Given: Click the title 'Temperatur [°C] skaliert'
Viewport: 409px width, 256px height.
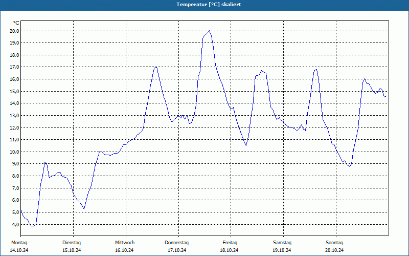Looking at the screenshot, I should (x=209, y=5).
